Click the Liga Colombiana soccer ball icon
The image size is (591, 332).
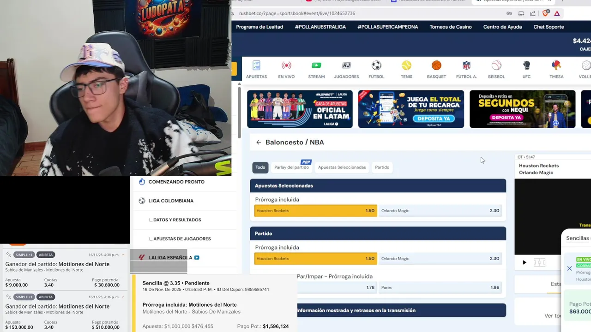[142, 201]
